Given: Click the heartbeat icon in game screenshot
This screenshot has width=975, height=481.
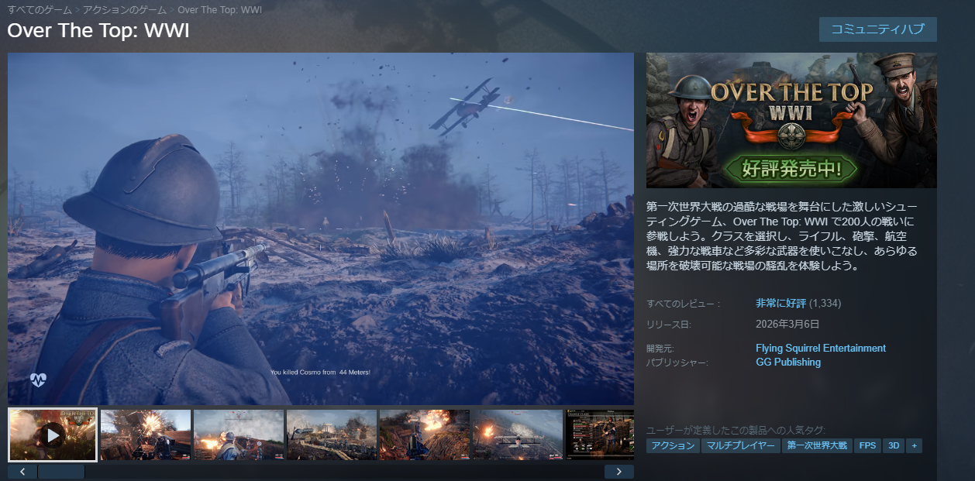Looking at the screenshot, I should [39, 380].
